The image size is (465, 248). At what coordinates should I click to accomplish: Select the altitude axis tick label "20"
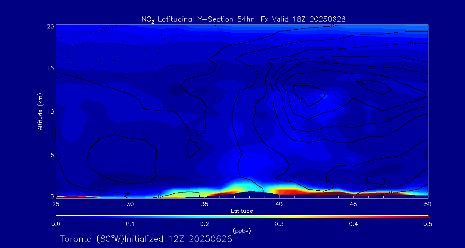[51, 26]
